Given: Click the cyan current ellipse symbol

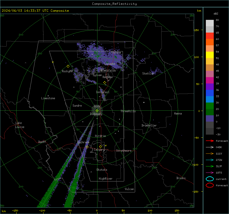Looking at the screenshot, I should point(210,179).
